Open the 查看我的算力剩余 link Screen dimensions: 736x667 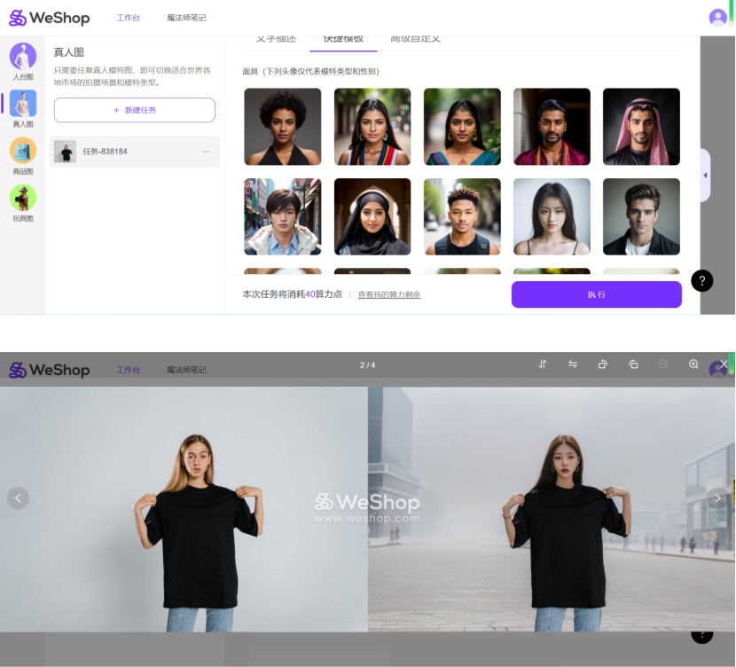(389, 294)
